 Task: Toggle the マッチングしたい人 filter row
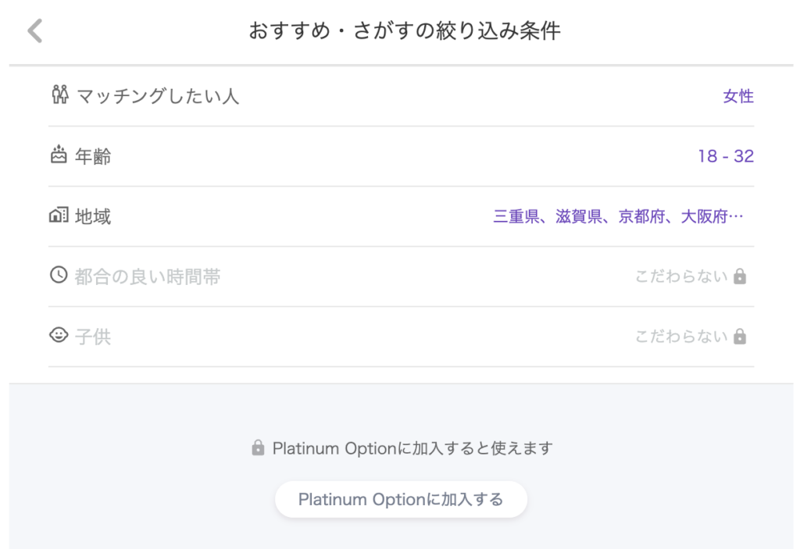400,95
